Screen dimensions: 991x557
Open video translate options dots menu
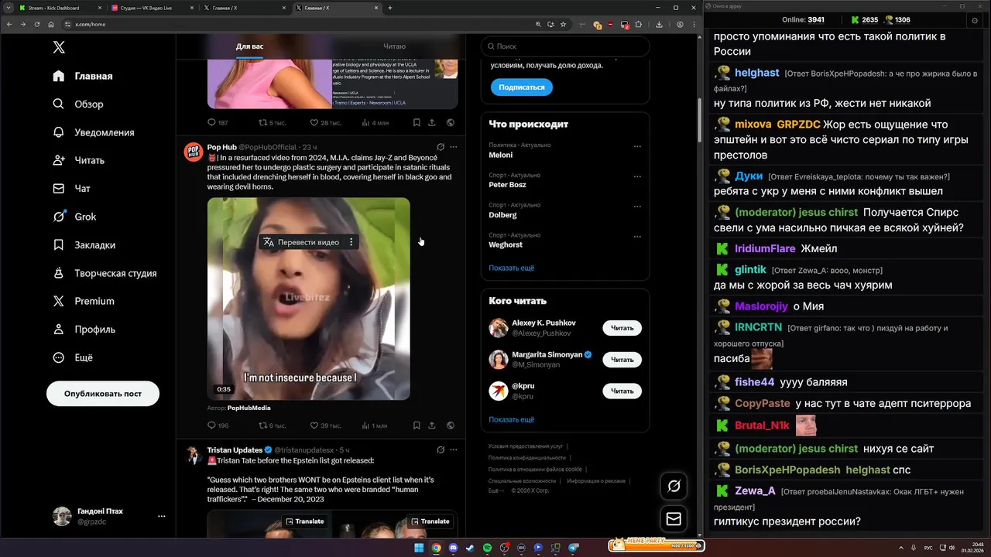351,242
